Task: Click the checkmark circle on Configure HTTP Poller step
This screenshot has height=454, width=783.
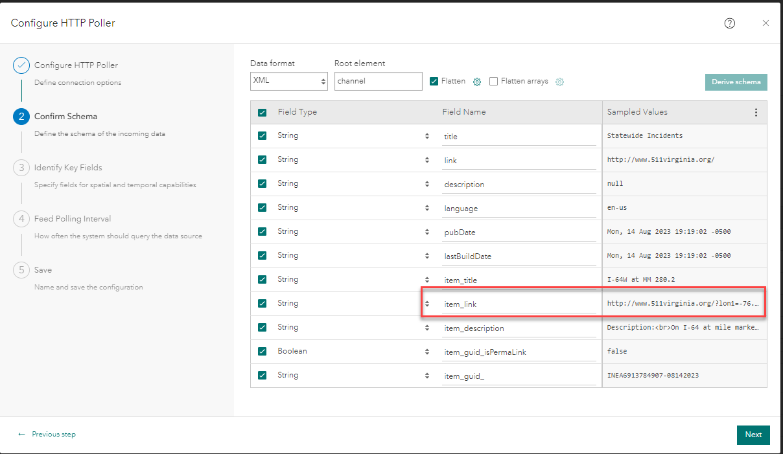Action: pyautogui.click(x=21, y=65)
